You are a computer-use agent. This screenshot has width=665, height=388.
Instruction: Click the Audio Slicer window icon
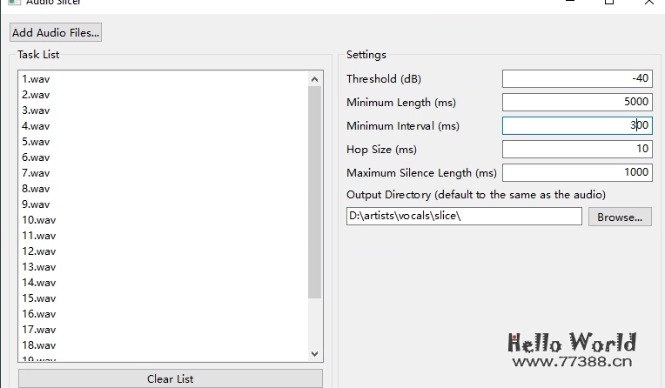[15, 3]
